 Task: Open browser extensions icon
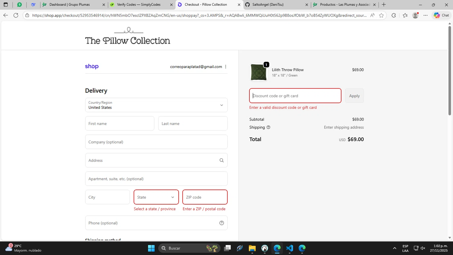(394, 15)
